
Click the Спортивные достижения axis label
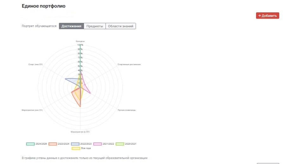coord(129,64)
